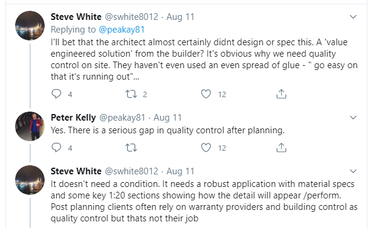Open @swhite8012 handle on the last tweet
371x228 pixels.
[x=132, y=171]
